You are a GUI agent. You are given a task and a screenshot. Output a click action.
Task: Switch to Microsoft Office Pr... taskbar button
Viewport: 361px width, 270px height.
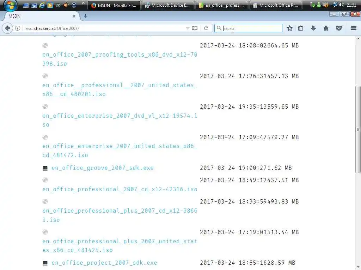coord(276,5)
